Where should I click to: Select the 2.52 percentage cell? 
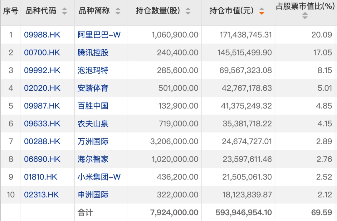tap(324, 177)
